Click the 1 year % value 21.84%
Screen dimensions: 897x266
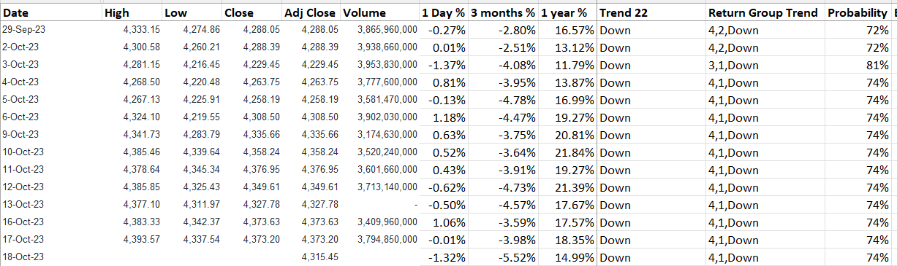point(567,153)
